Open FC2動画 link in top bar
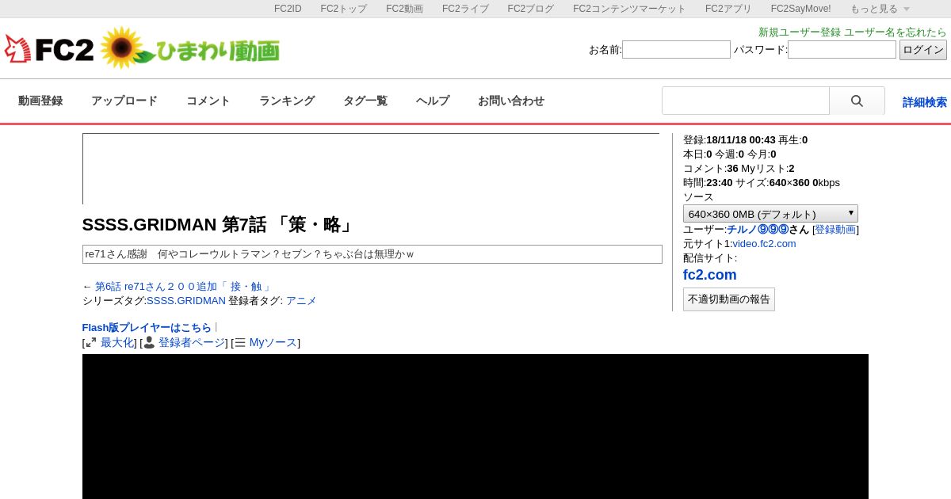This screenshot has width=951, height=499. click(x=404, y=9)
